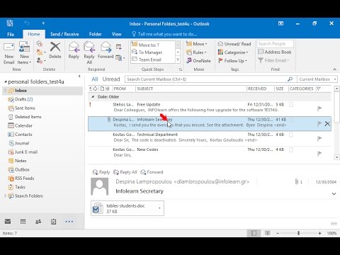
Task: Open the Address Book
Action: 275,52
